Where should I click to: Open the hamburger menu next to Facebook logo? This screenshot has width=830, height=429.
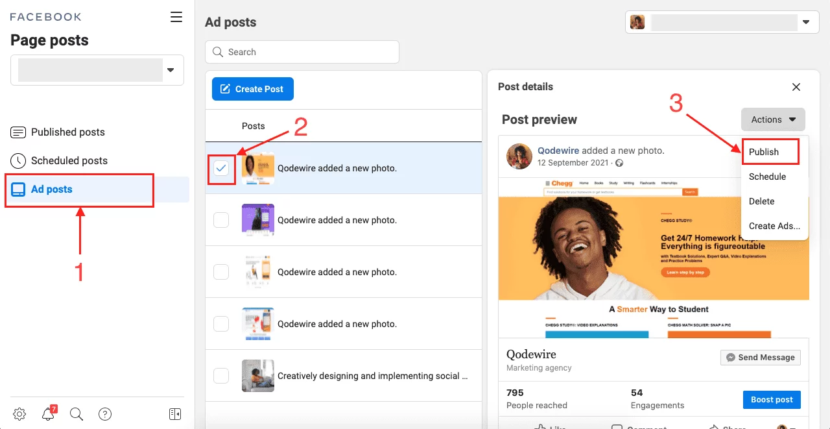pos(176,18)
